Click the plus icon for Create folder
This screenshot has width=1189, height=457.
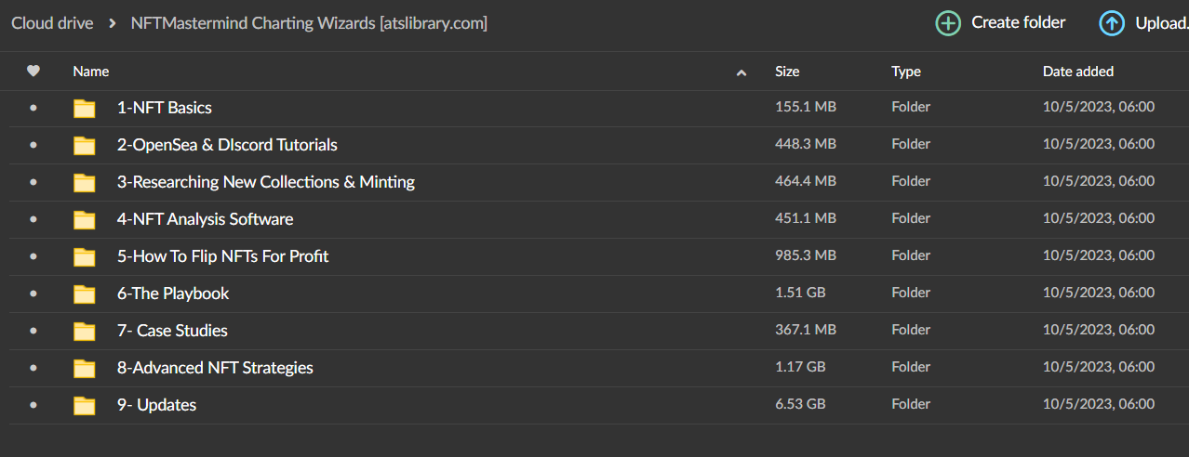[x=948, y=23]
